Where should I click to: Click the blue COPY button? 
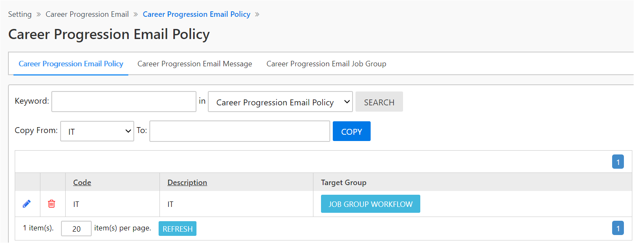(351, 131)
